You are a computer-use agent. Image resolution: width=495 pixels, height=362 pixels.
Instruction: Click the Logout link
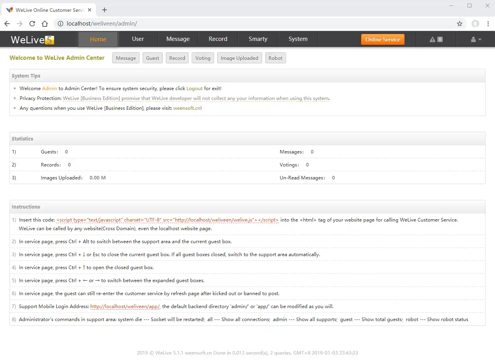(194, 89)
